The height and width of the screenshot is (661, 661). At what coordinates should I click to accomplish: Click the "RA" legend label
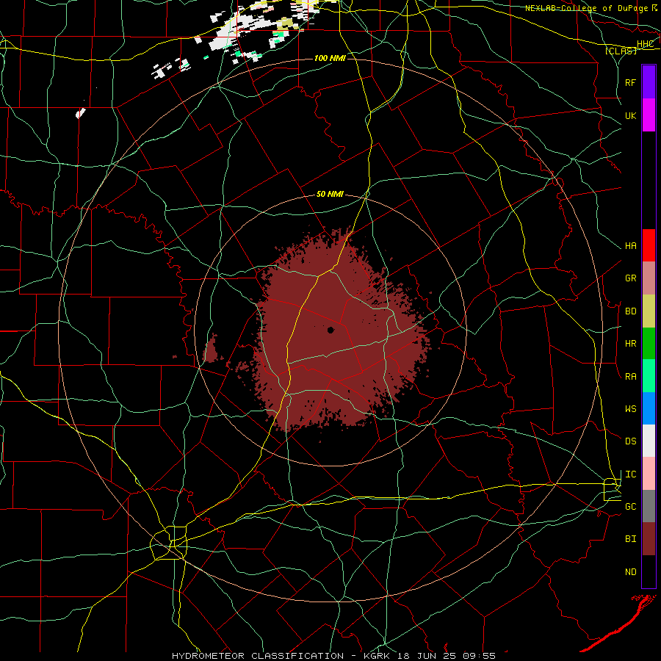coord(630,377)
